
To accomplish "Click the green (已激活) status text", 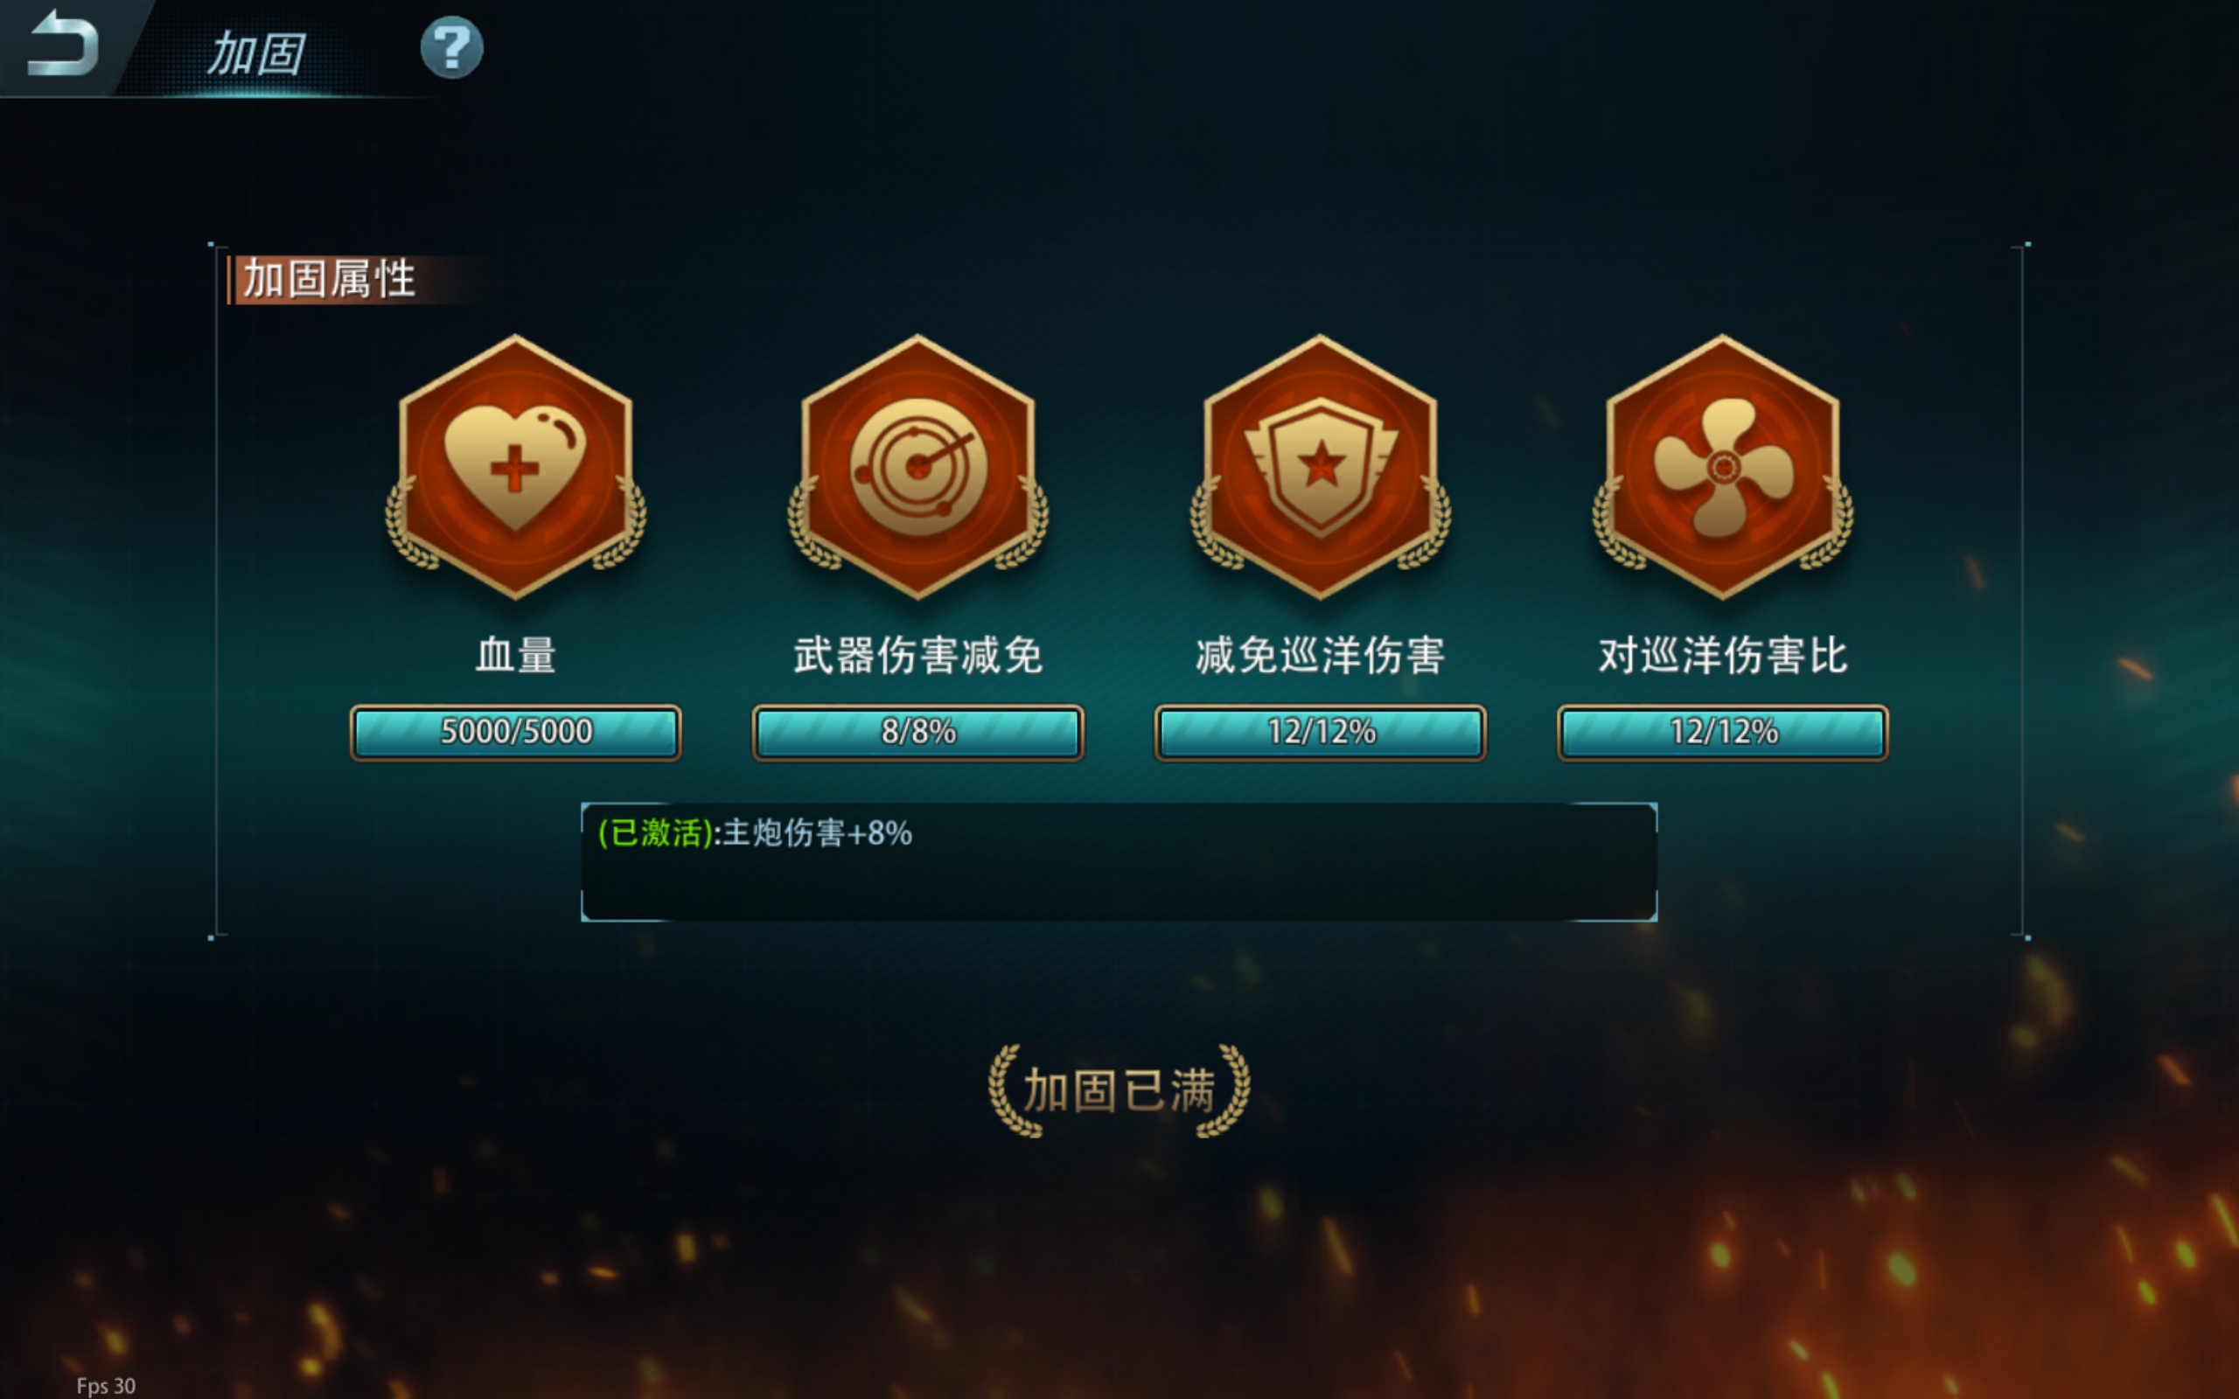I will click(x=655, y=833).
